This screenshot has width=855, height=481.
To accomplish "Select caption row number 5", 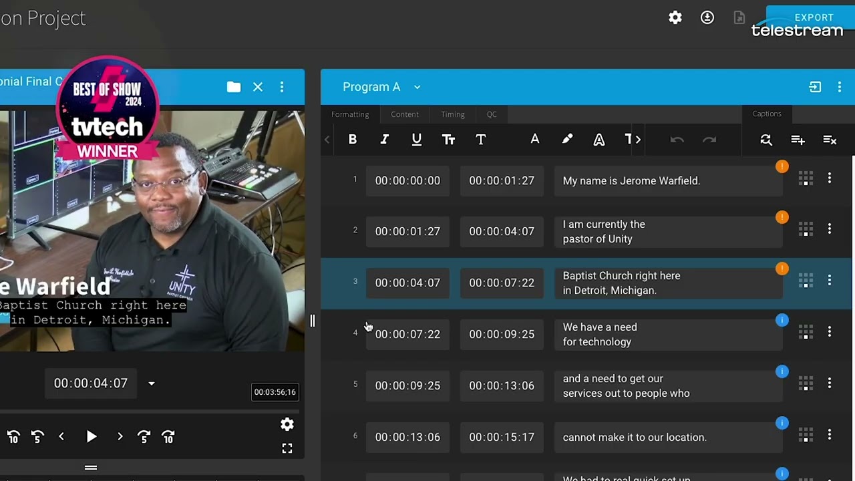I will (x=355, y=384).
